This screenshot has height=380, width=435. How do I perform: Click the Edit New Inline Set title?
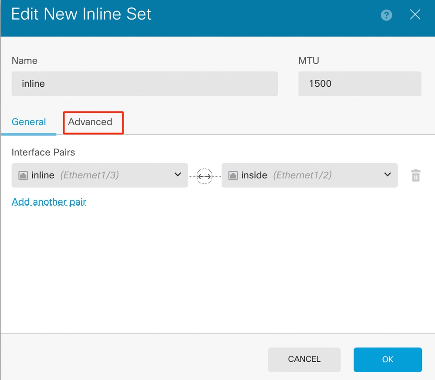click(x=81, y=14)
